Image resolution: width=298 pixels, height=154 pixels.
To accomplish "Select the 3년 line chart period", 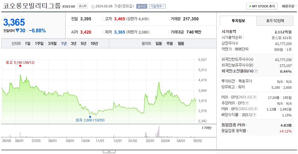I will pyautogui.click(x=74, y=43).
